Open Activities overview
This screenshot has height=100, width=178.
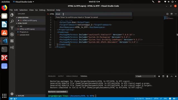point(6,2)
